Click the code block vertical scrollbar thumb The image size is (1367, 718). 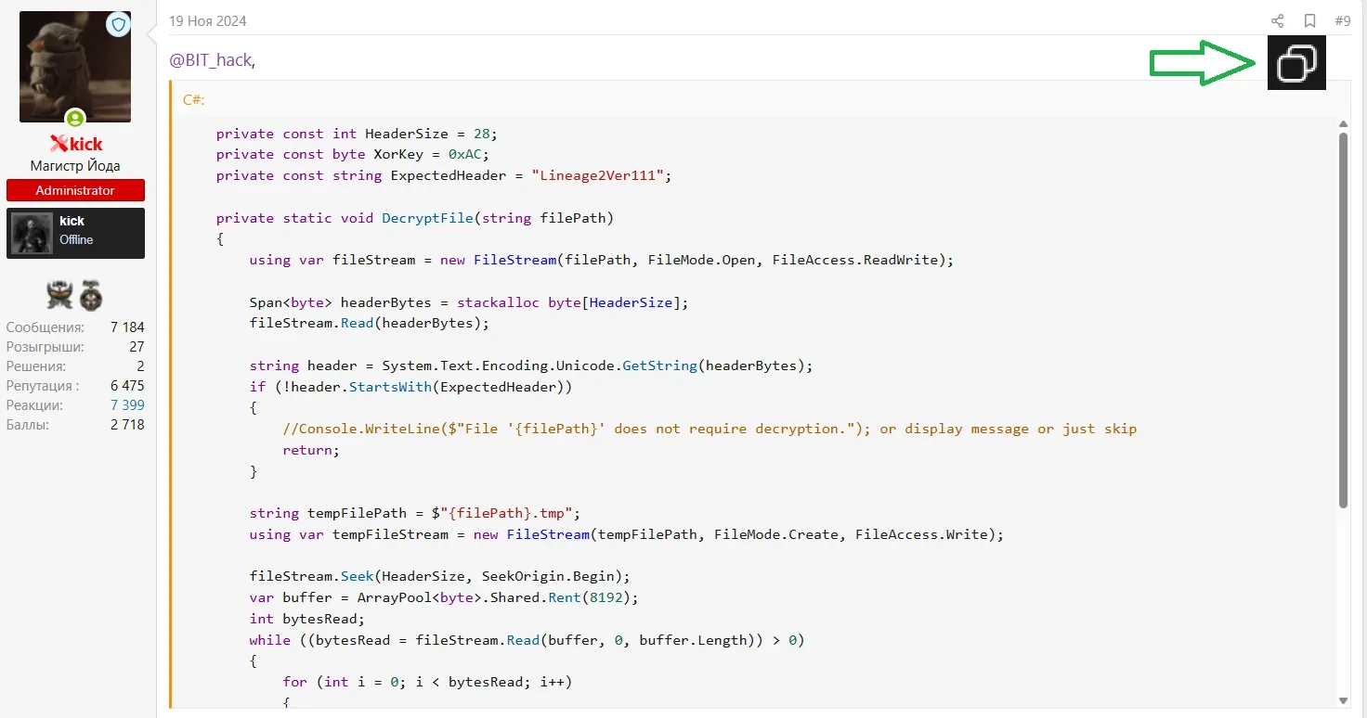1343,320
